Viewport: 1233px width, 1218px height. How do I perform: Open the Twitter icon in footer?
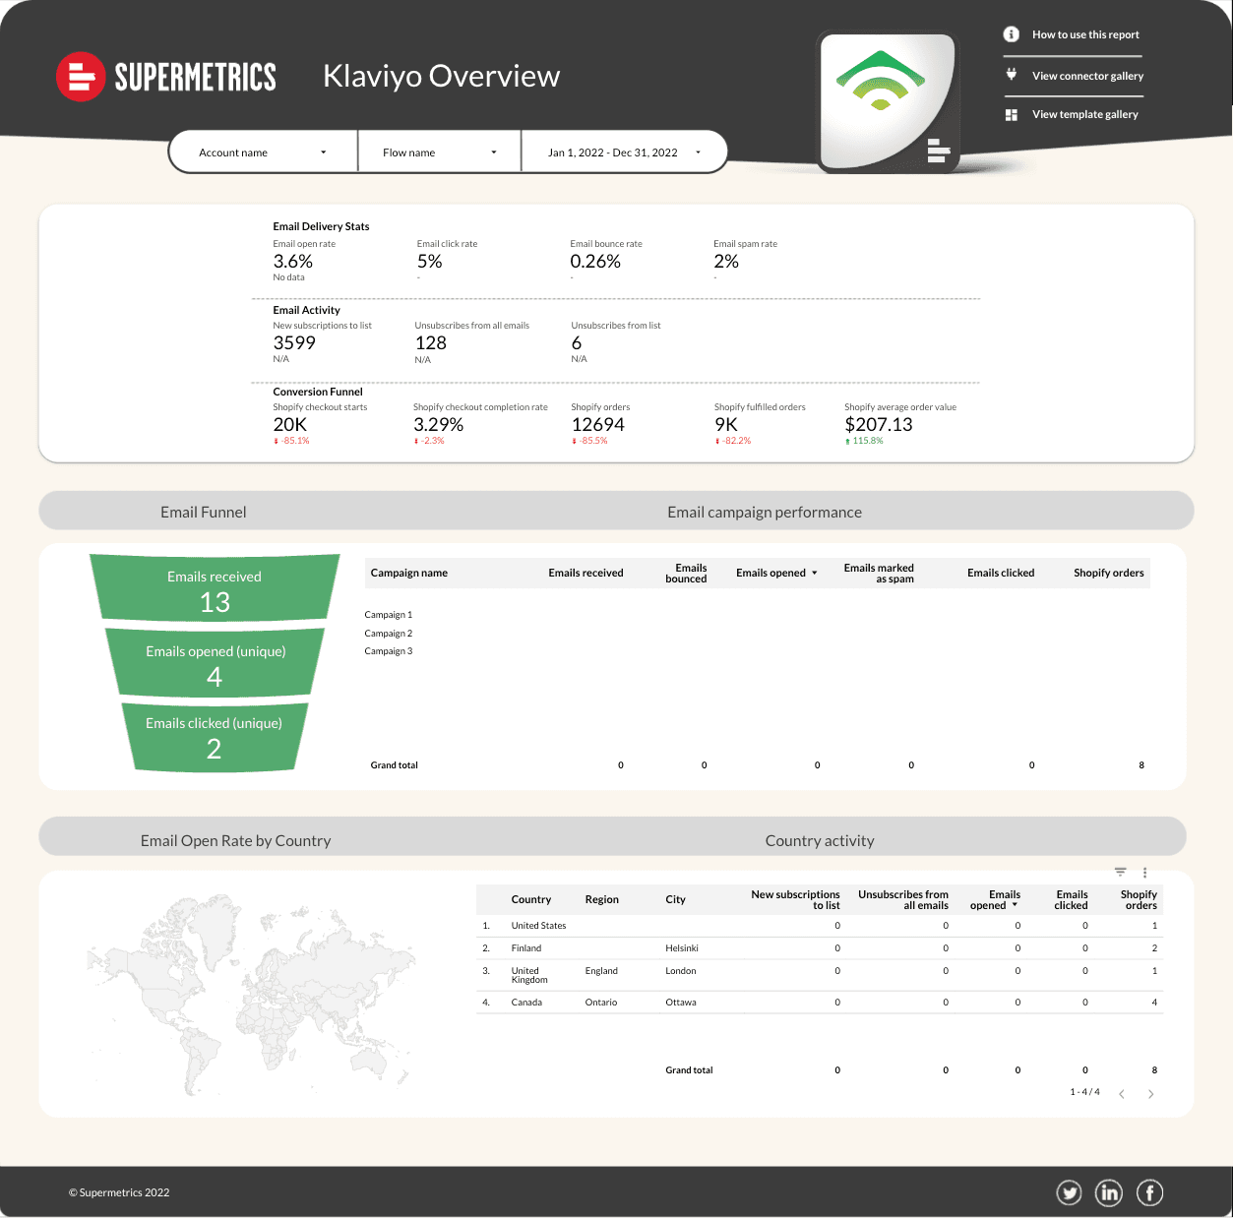click(x=1069, y=1192)
